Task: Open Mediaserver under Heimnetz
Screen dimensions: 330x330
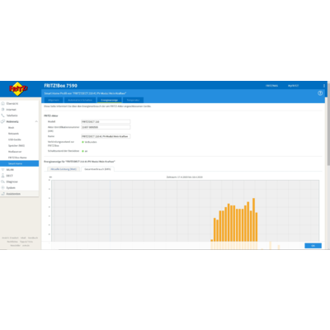Action: tap(15, 152)
